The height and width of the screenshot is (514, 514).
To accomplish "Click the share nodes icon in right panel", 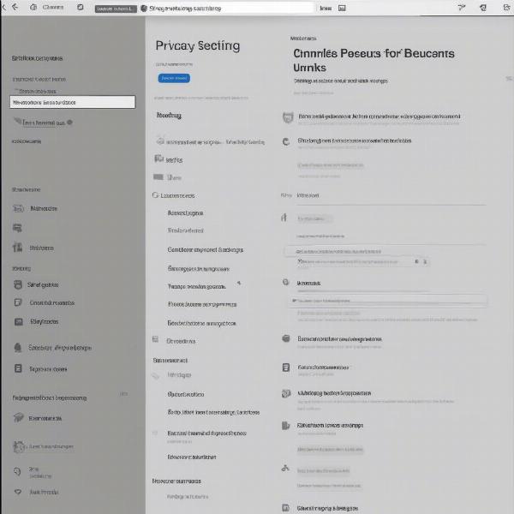I will [285, 468].
